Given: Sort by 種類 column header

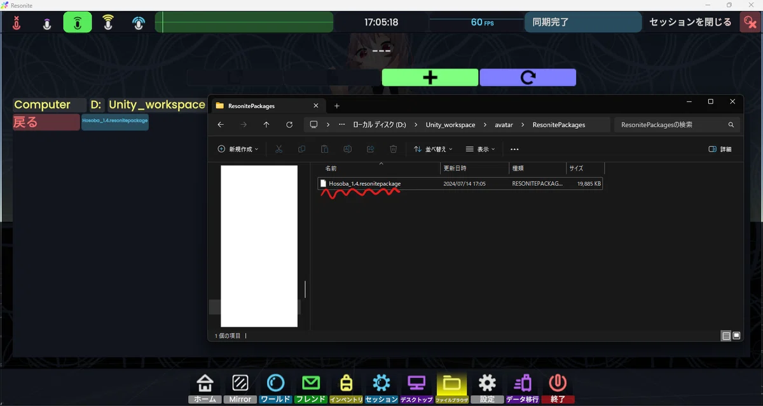Looking at the screenshot, I should pyautogui.click(x=537, y=169).
